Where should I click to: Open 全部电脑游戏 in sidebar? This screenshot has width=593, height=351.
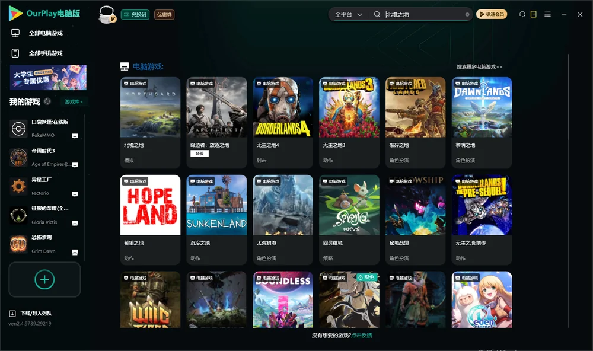[46, 33]
